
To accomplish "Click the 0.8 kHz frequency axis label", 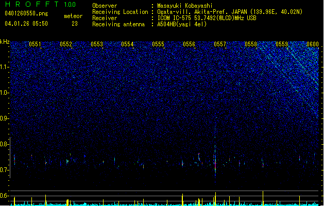I will point(4,144).
